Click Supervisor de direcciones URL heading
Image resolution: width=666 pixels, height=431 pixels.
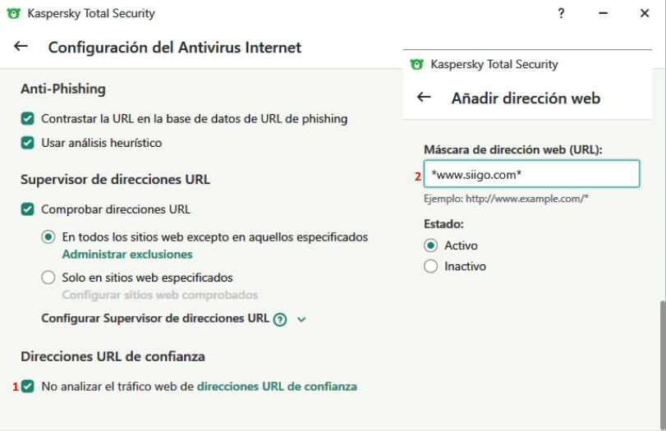click(x=116, y=179)
